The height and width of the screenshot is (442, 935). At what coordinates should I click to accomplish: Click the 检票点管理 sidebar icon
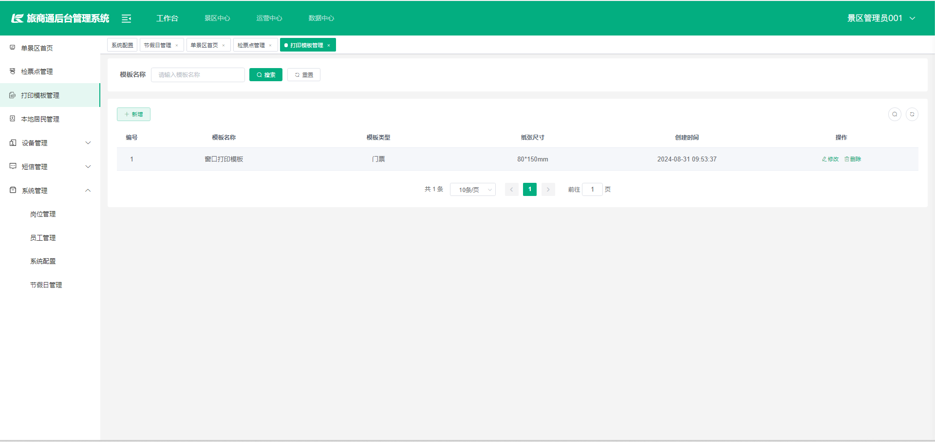coord(13,71)
